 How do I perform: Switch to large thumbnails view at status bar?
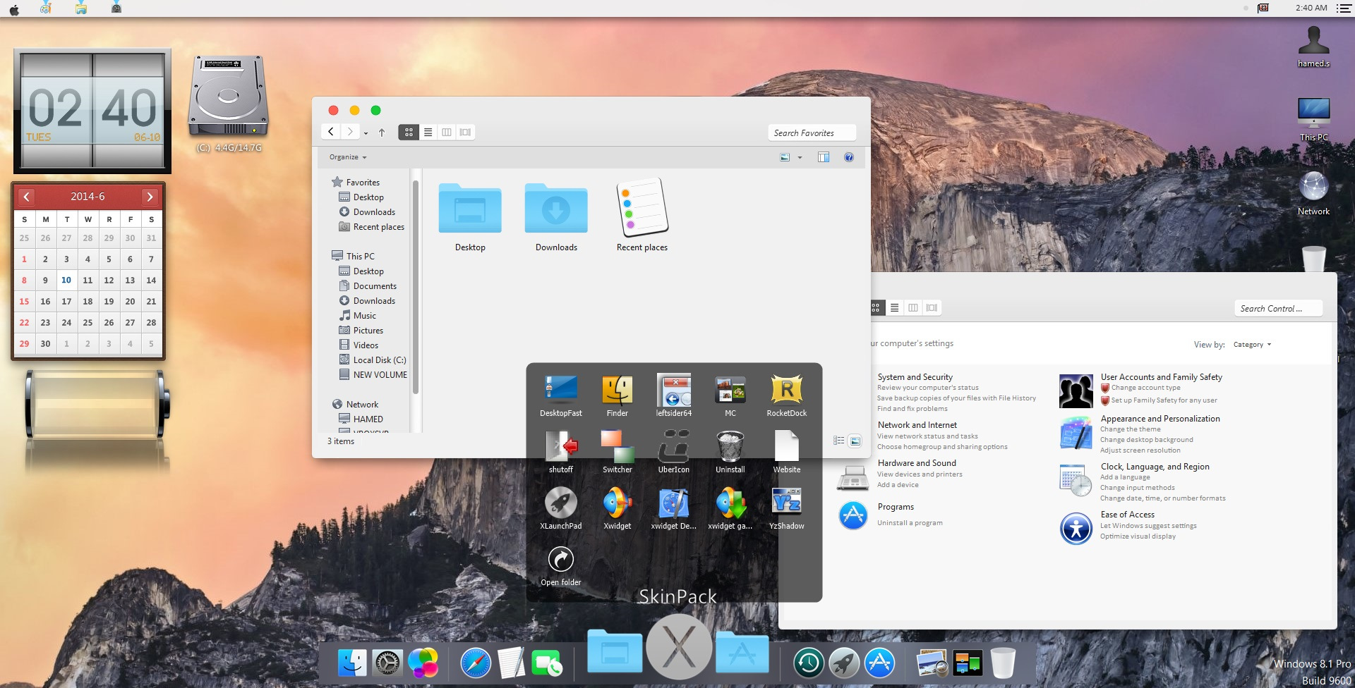tap(855, 441)
